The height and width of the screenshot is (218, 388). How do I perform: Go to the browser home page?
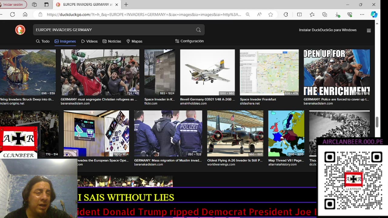[x=25, y=15]
